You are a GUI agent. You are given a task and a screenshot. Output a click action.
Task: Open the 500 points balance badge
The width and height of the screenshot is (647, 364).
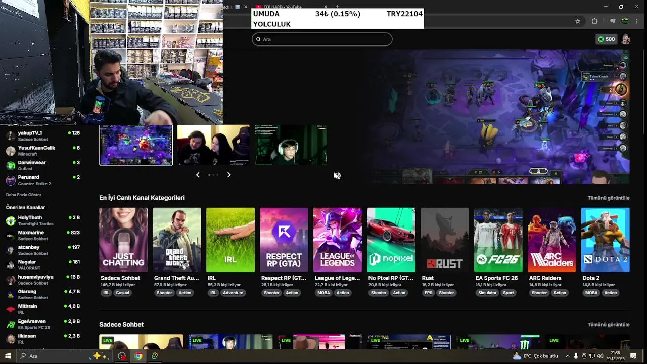click(x=607, y=39)
